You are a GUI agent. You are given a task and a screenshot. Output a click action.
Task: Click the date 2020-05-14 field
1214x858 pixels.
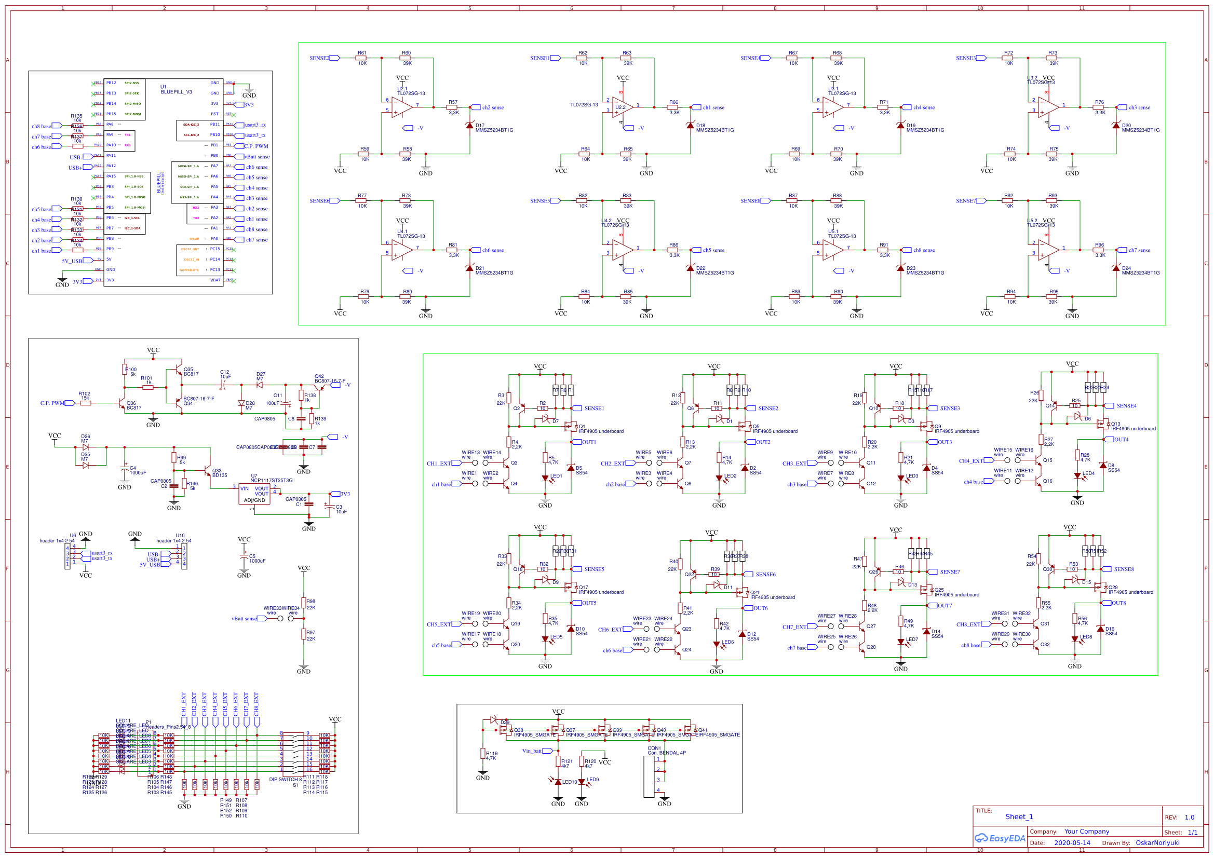[1072, 842]
